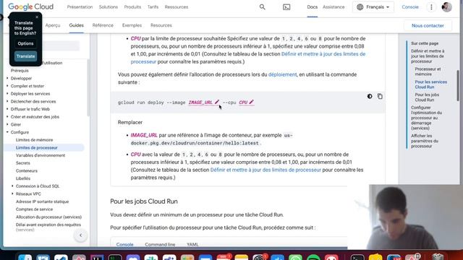
Task: Open the Secrets sidebar item
Action: [x=22, y=163]
